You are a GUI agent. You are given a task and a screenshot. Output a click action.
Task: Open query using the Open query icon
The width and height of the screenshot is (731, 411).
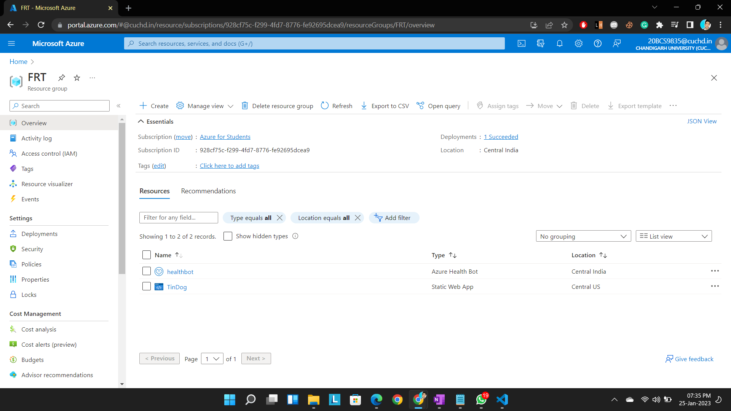click(x=421, y=106)
